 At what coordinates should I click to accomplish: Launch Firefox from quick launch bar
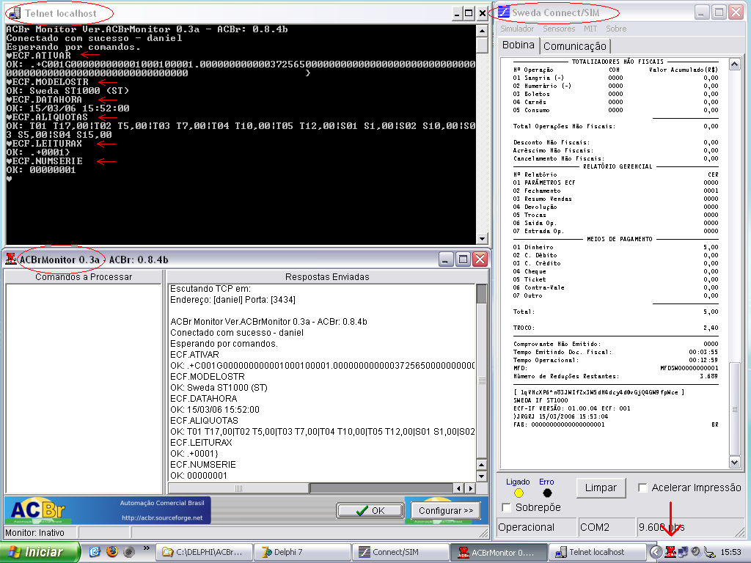112,552
